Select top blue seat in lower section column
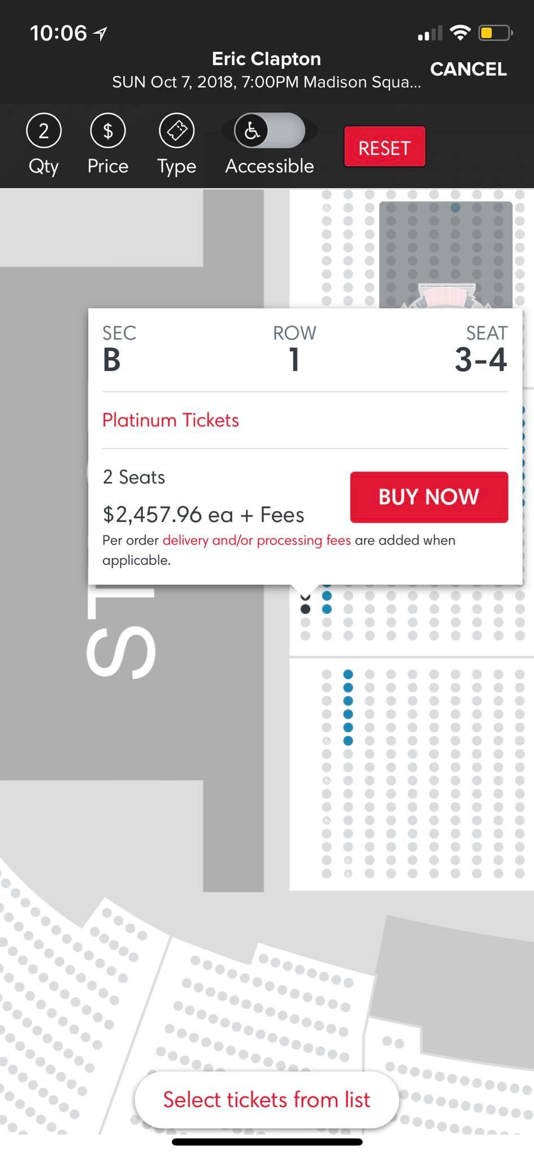This screenshot has width=534, height=1157. click(348, 674)
